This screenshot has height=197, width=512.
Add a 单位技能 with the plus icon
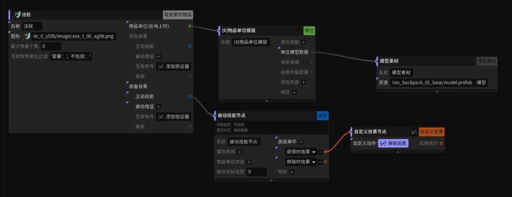point(304,42)
